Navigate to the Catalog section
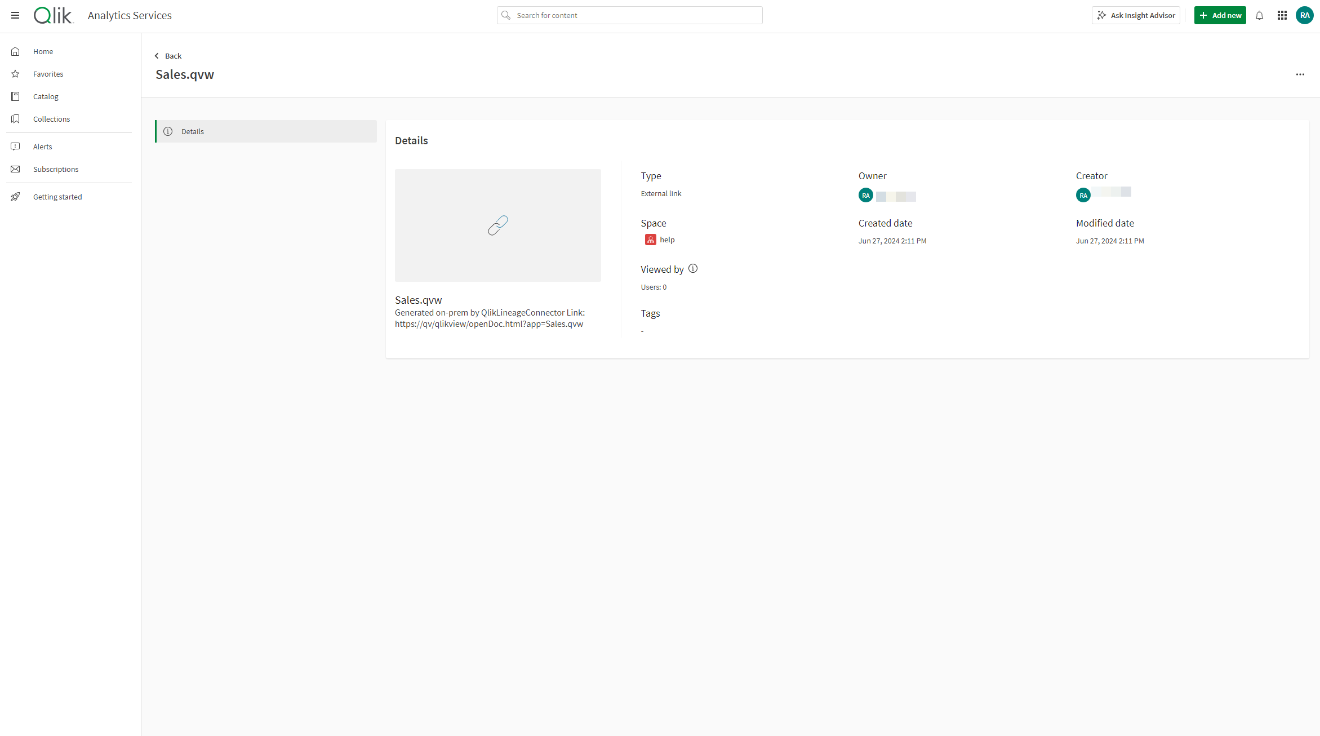Image resolution: width=1320 pixels, height=736 pixels. point(45,96)
